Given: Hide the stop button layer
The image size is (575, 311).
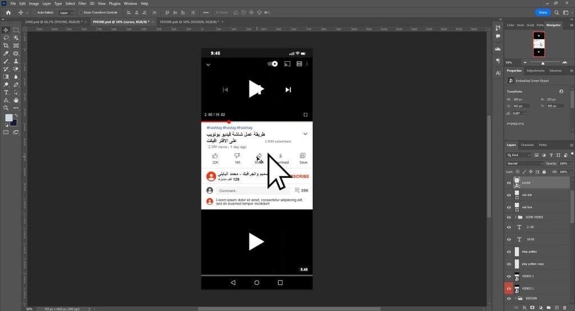Looking at the screenshot, I should tap(509, 251).
